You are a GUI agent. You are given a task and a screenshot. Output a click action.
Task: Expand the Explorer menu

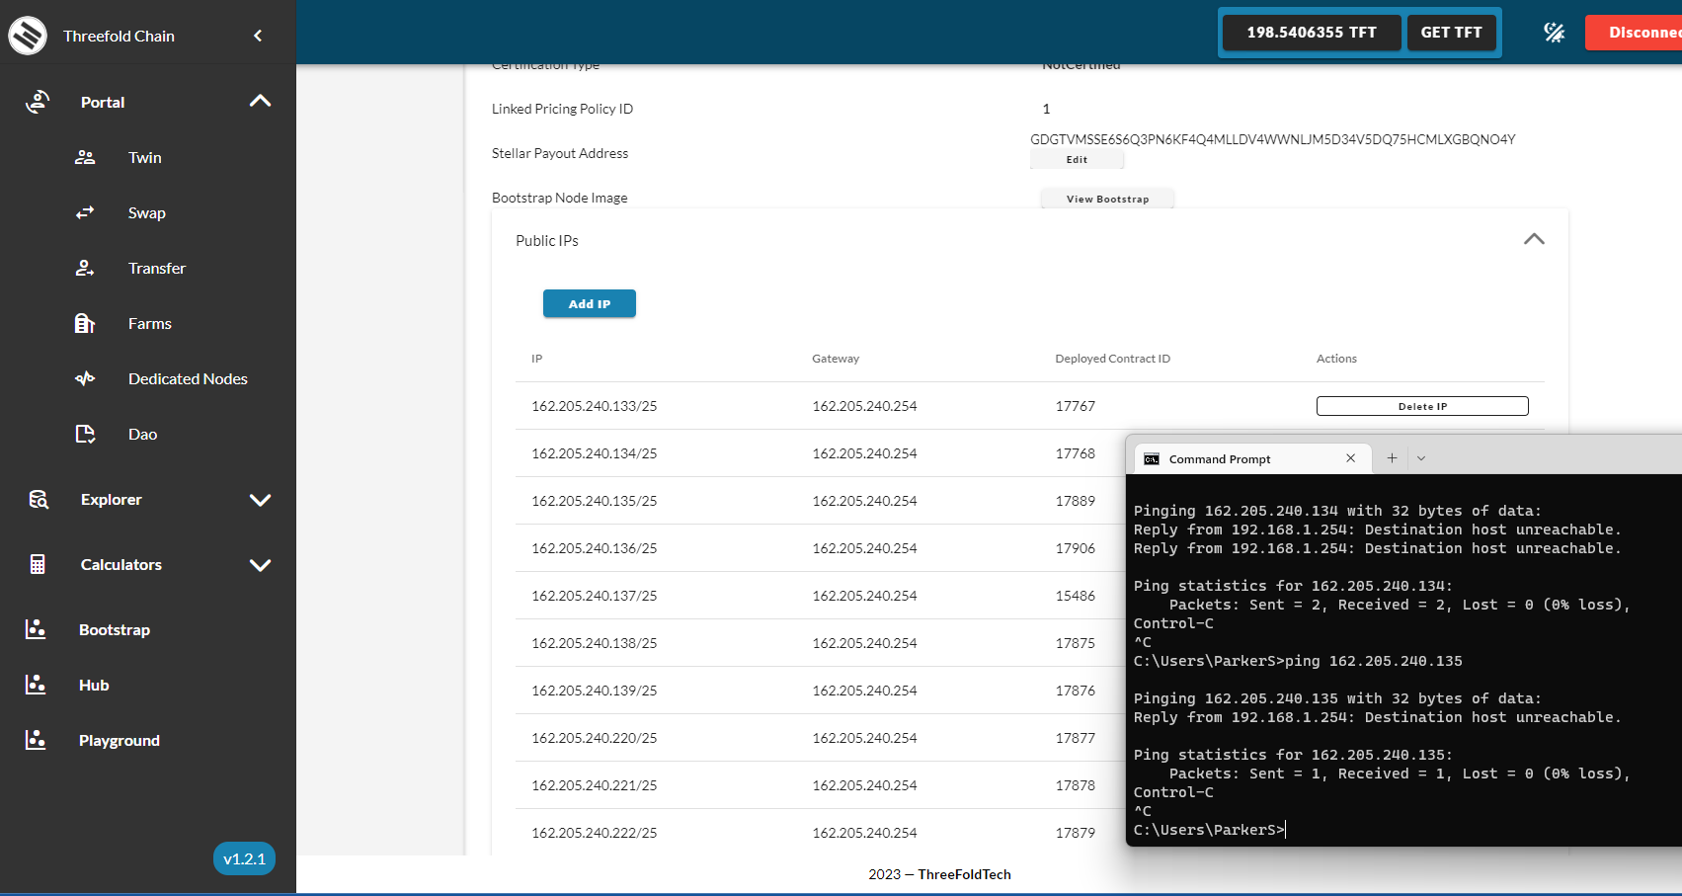point(260,500)
